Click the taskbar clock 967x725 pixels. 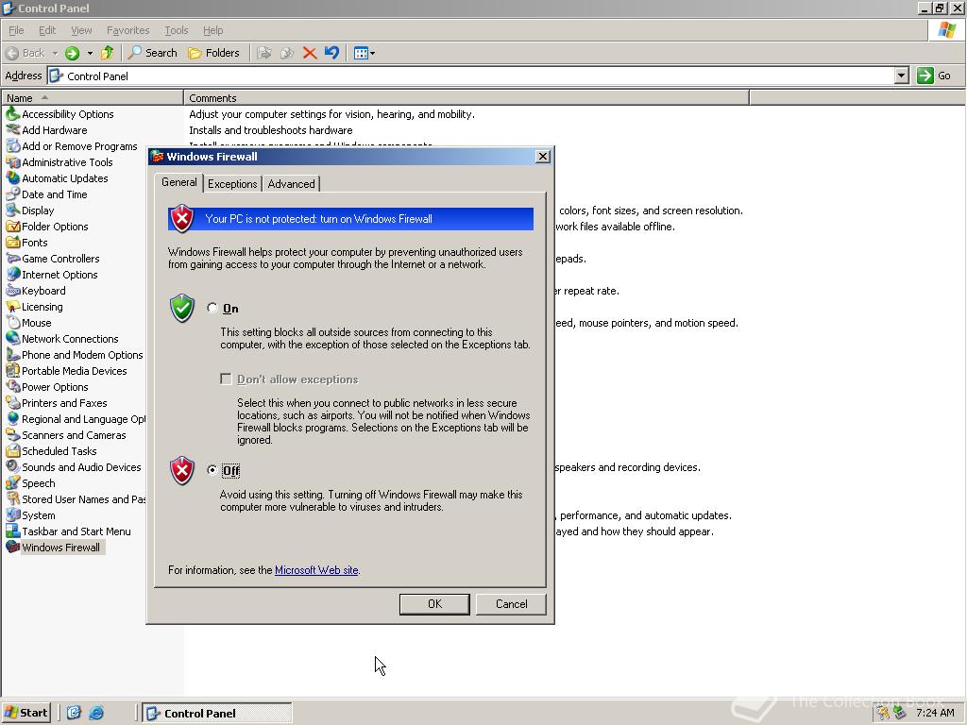point(935,713)
